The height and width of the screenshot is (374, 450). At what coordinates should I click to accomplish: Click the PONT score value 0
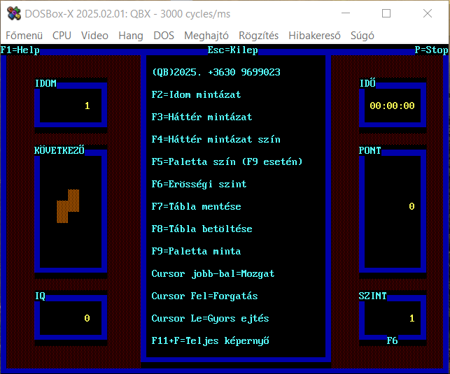click(412, 206)
